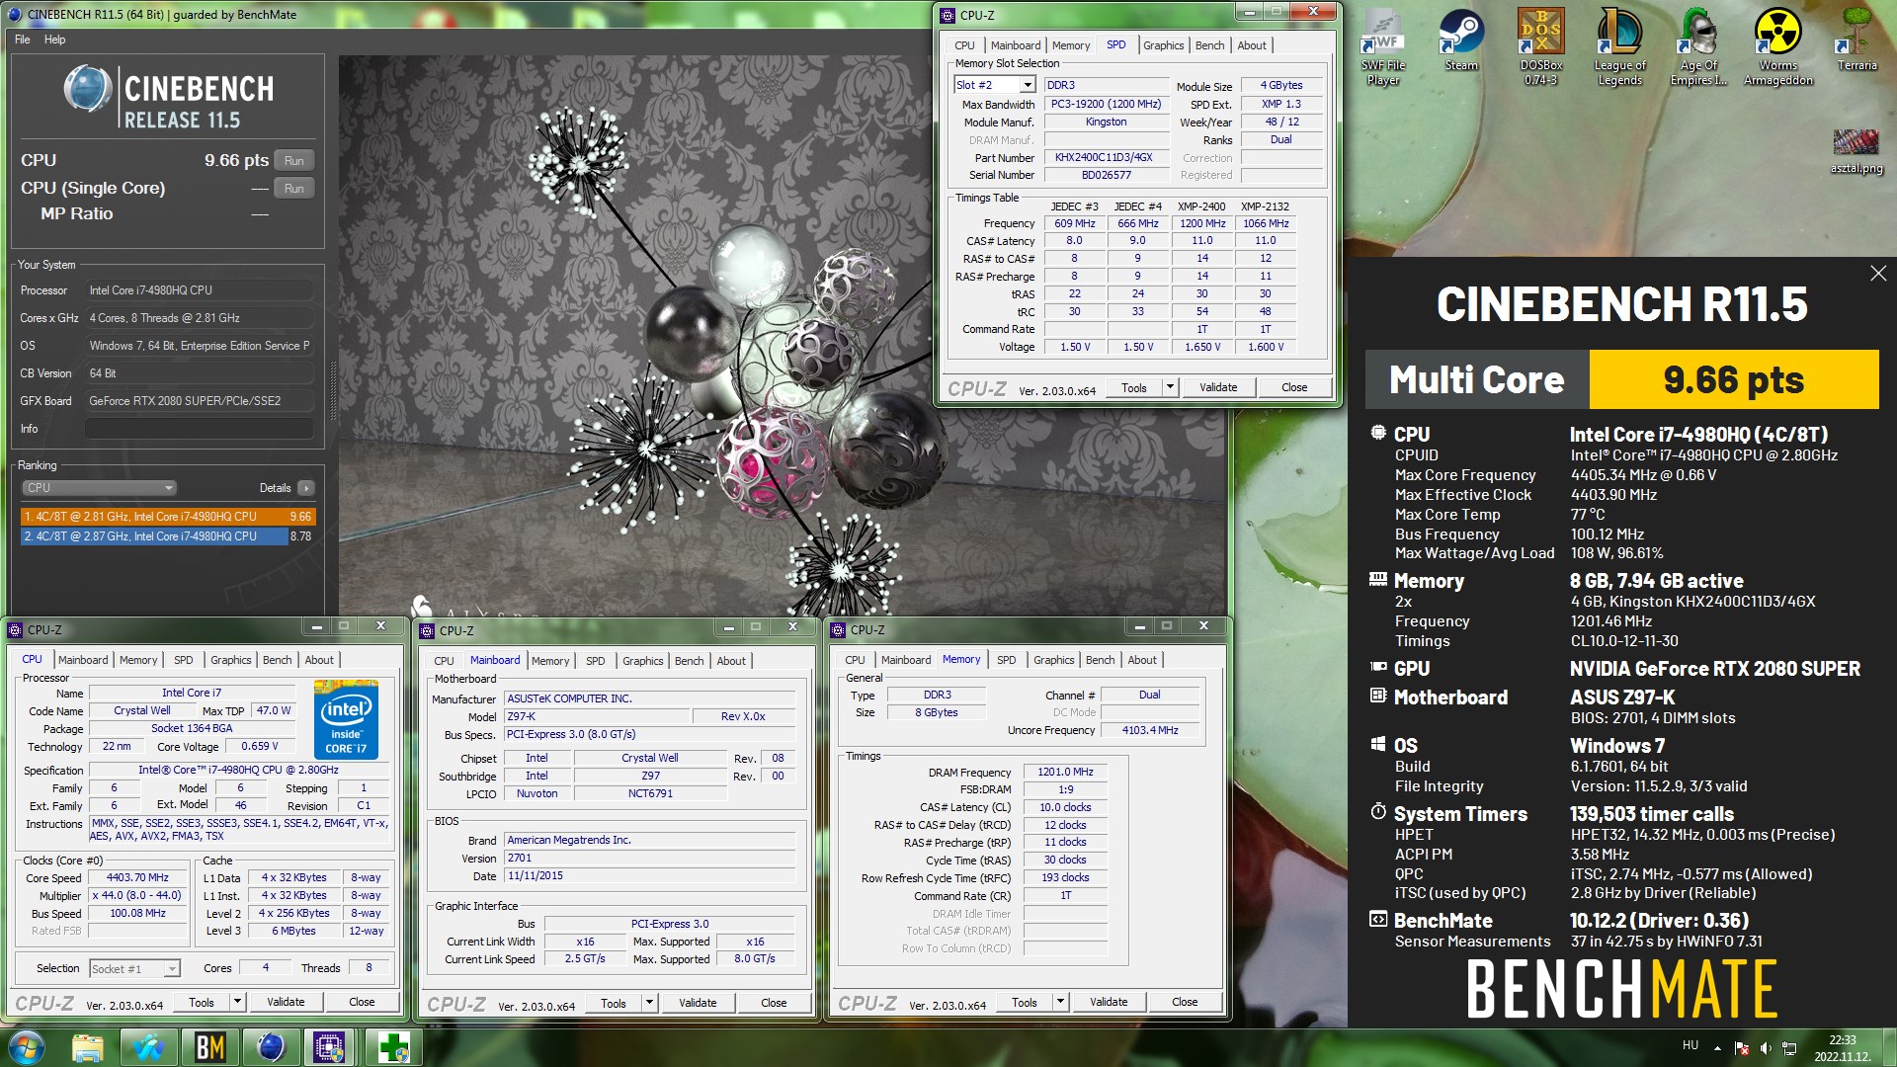Open Mainboard tab in CPU-Z CPU window
This screenshot has height=1067, width=1897.
point(83,660)
